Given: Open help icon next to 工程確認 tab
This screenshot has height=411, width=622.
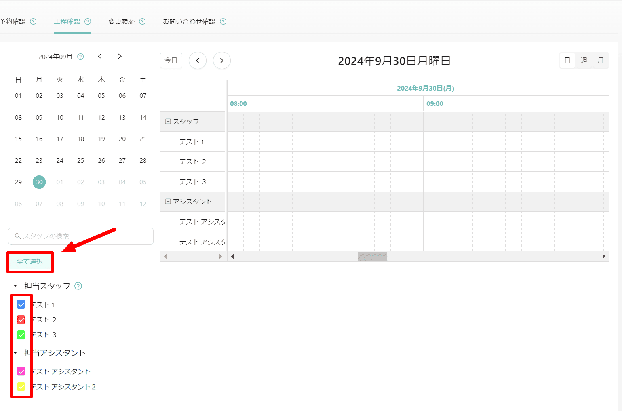Looking at the screenshot, I should pos(88,21).
